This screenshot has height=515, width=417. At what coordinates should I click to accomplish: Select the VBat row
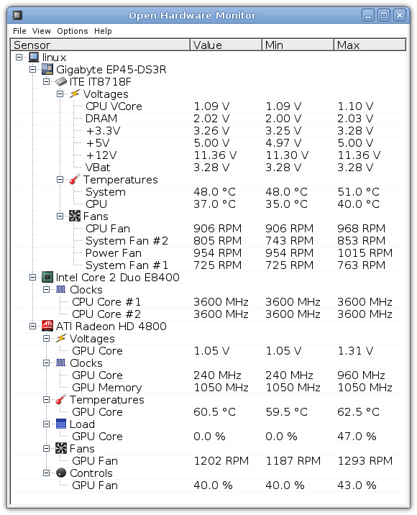[x=208, y=167]
